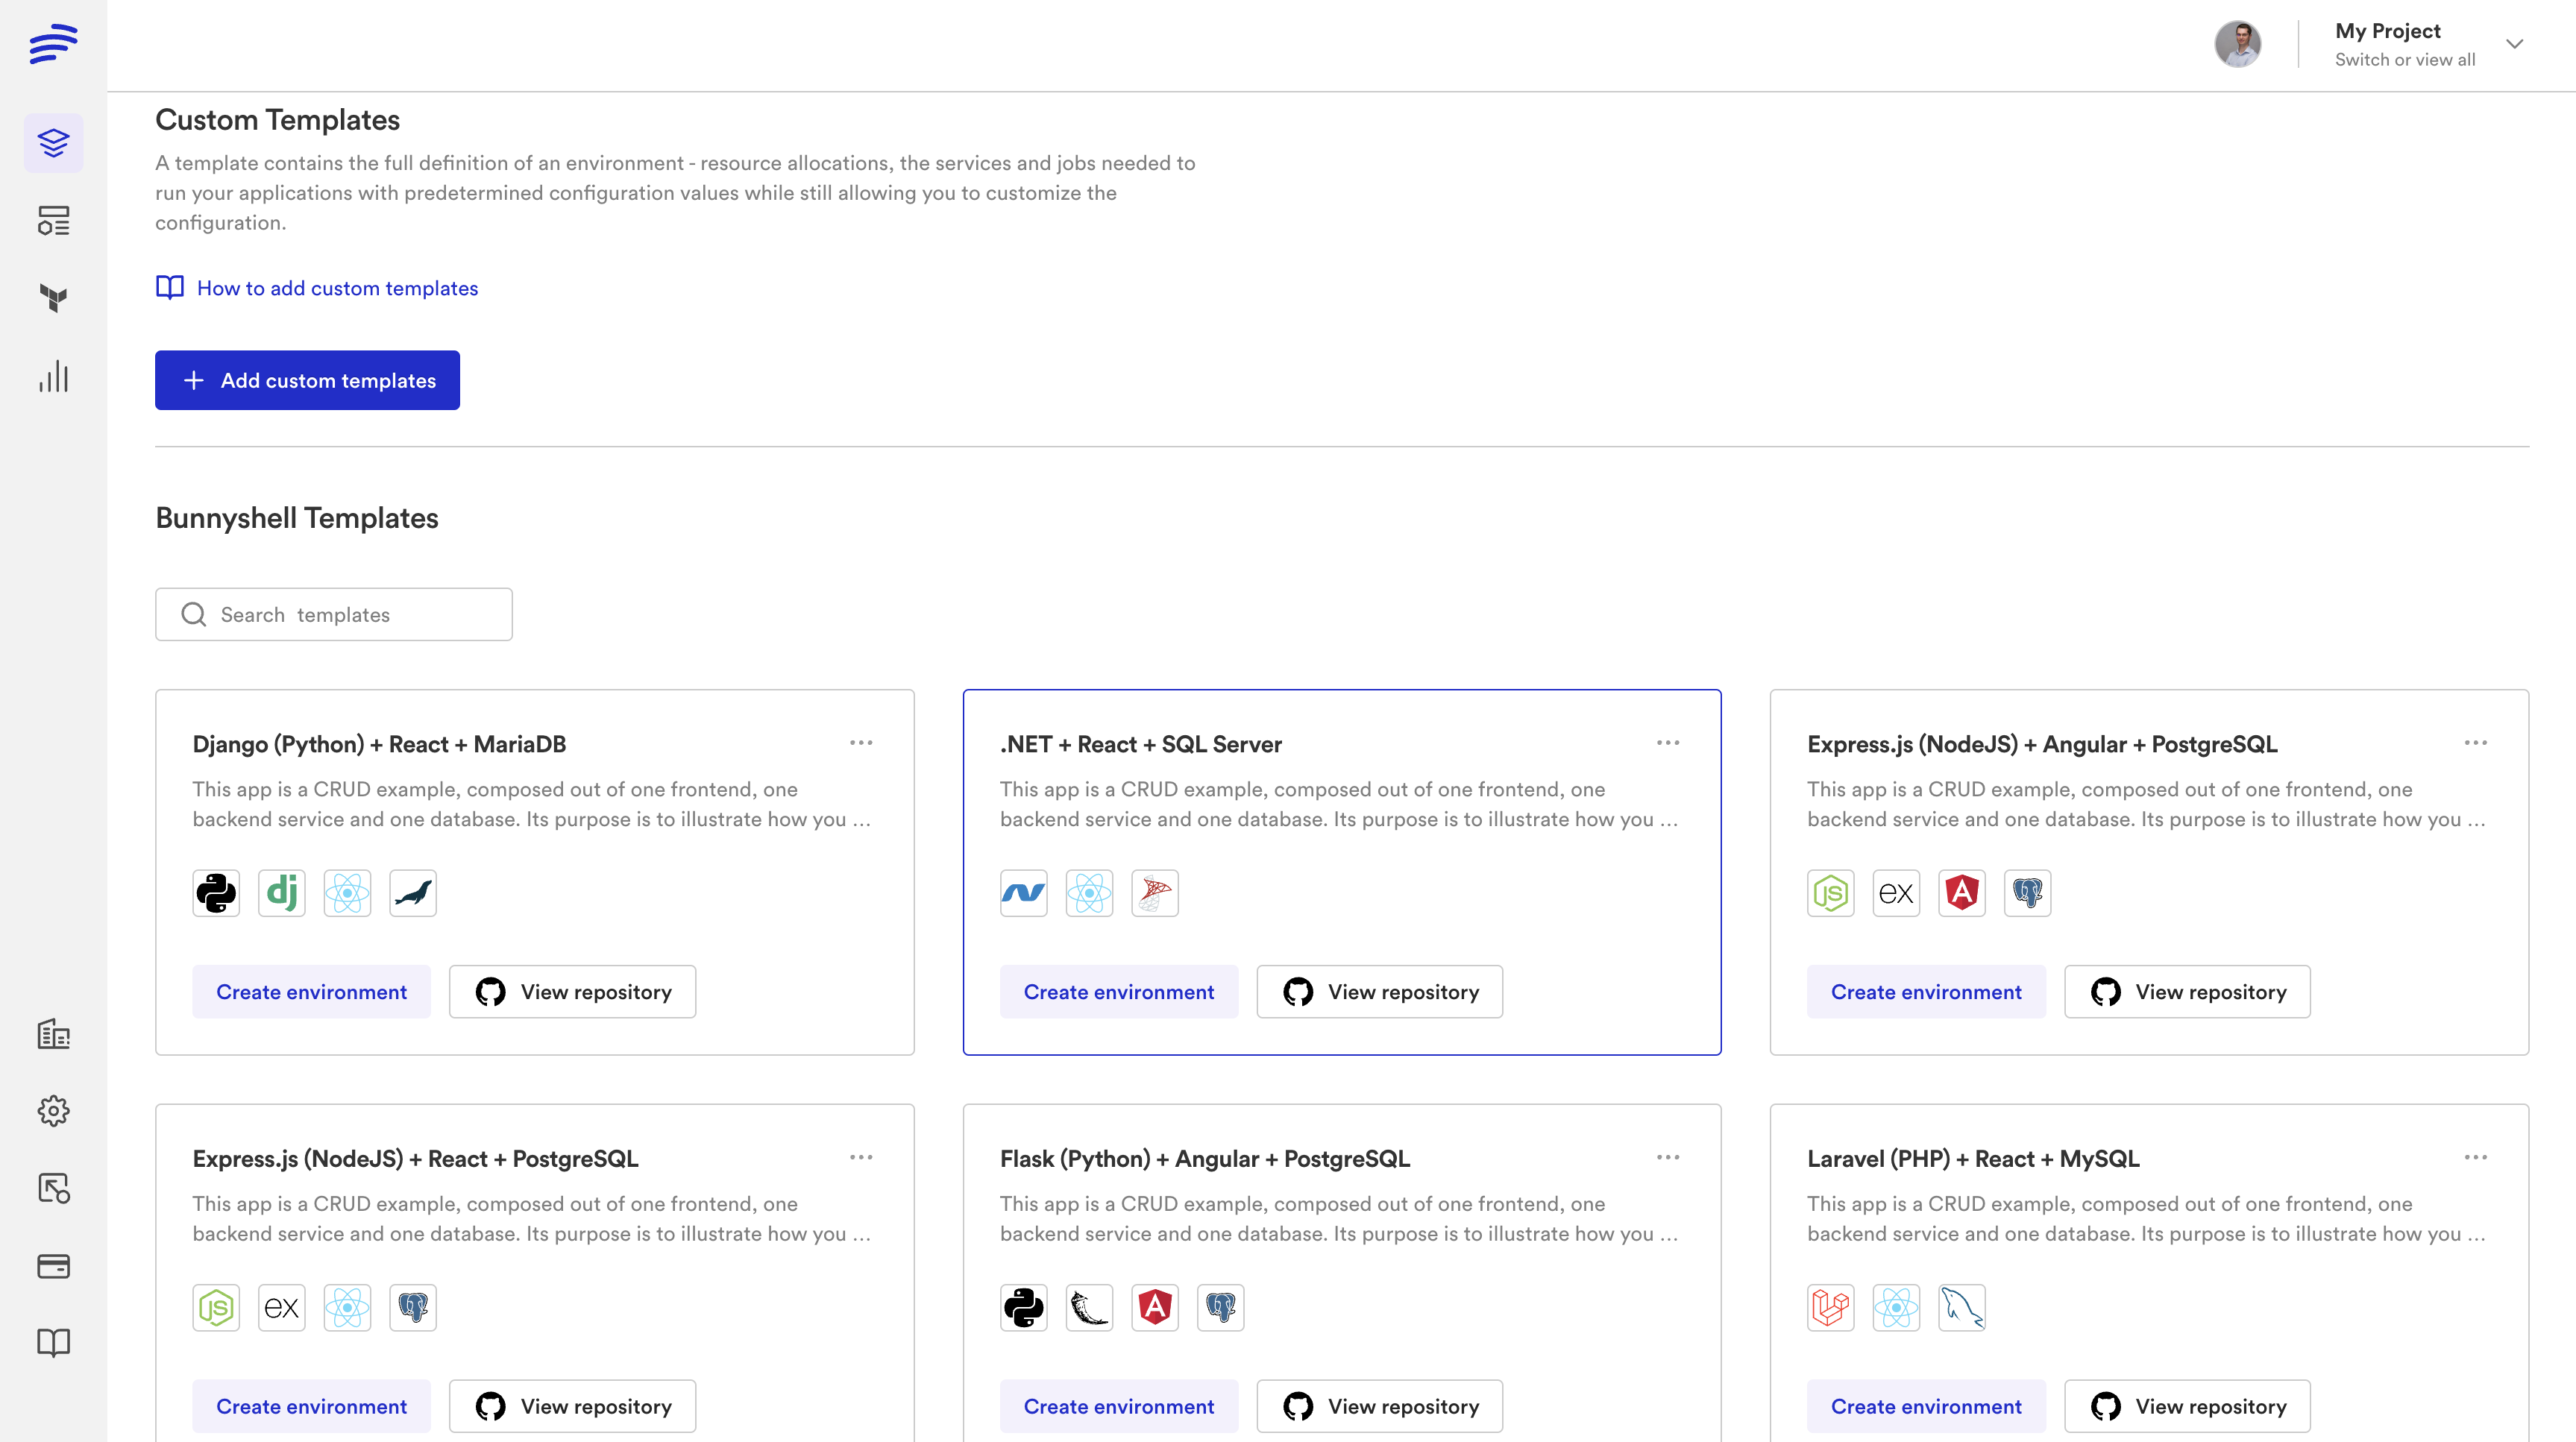The image size is (2576, 1442).
Task: Open the bar chart analytics sidebar icon
Action: point(53,376)
